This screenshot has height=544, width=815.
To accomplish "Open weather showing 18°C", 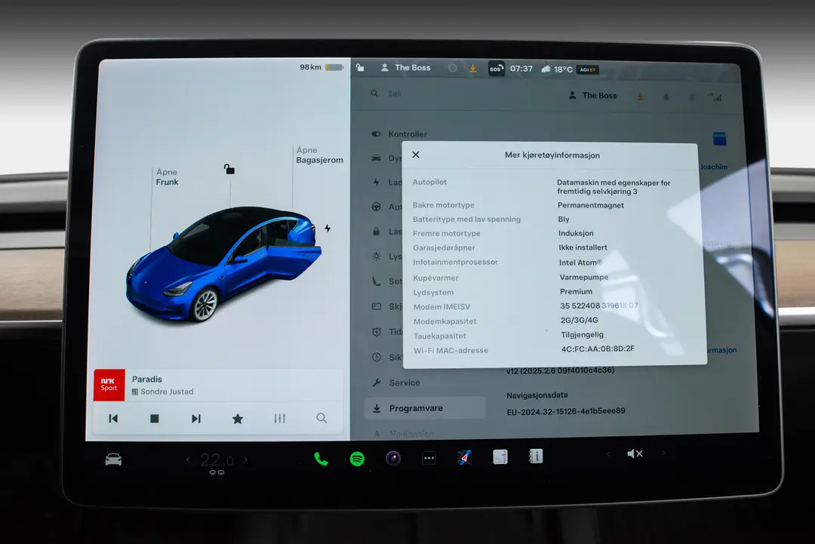I will coord(557,69).
